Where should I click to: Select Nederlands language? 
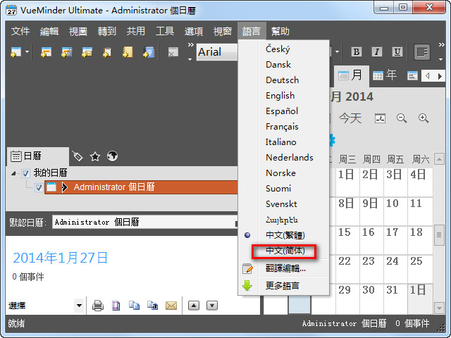290,158
